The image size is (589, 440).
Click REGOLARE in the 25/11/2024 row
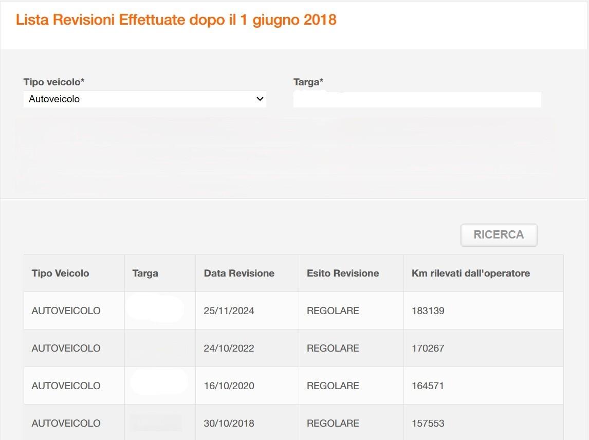[x=333, y=311]
